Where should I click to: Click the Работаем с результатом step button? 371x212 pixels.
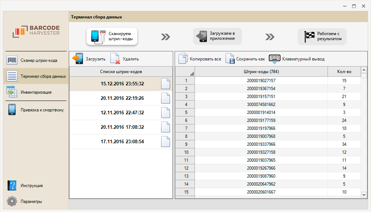point(322,37)
